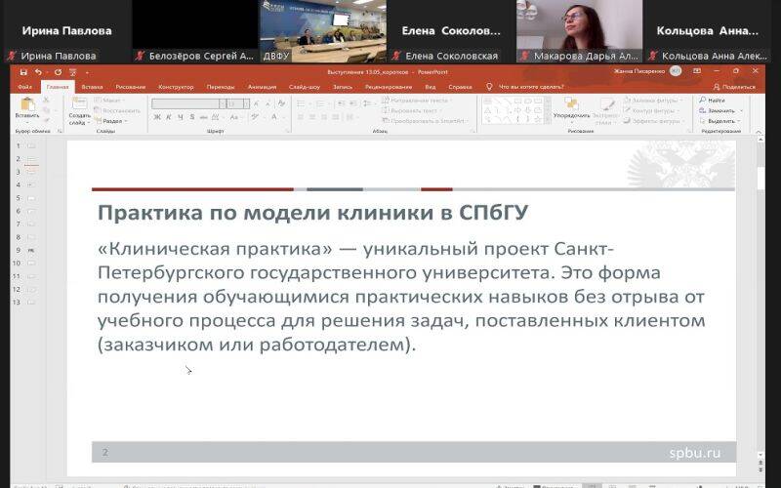Click the user account avatar Жанна Писаренко

(x=676, y=71)
